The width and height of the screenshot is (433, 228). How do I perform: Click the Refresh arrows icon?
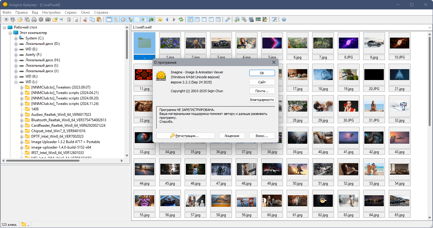click(181, 19)
